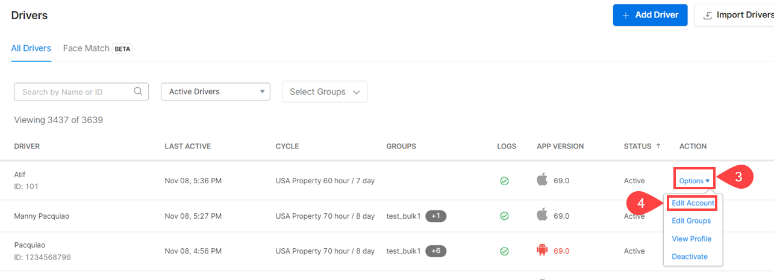Sort by the Status column arrow
This screenshot has height=280, width=774.
click(x=658, y=146)
